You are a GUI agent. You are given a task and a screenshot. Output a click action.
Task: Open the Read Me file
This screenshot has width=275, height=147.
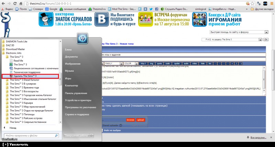(x=16, y=61)
